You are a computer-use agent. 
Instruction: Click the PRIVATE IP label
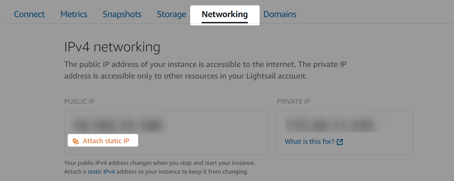pyautogui.click(x=293, y=101)
